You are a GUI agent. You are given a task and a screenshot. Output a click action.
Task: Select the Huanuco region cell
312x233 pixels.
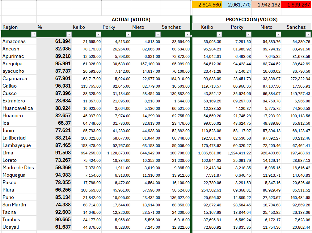(19, 116)
